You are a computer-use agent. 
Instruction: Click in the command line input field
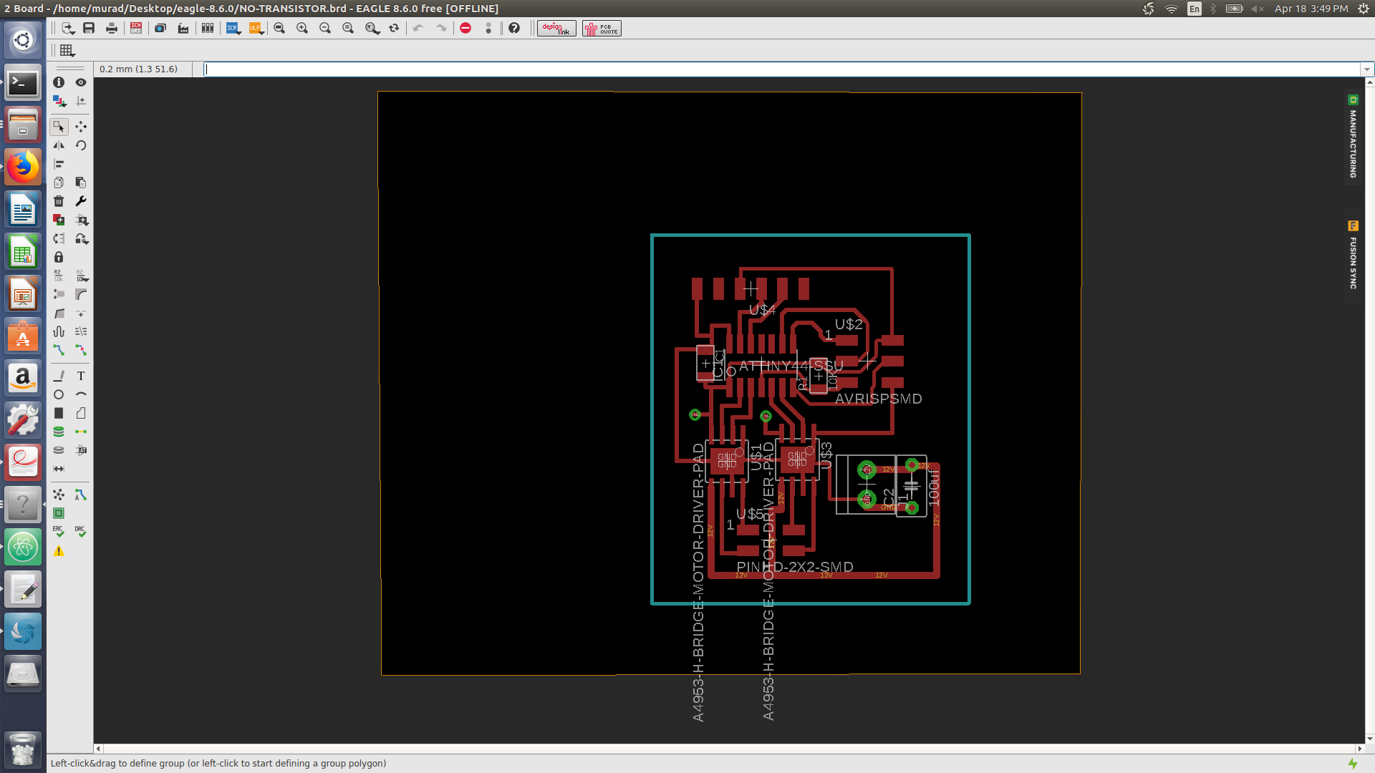point(782,69)
